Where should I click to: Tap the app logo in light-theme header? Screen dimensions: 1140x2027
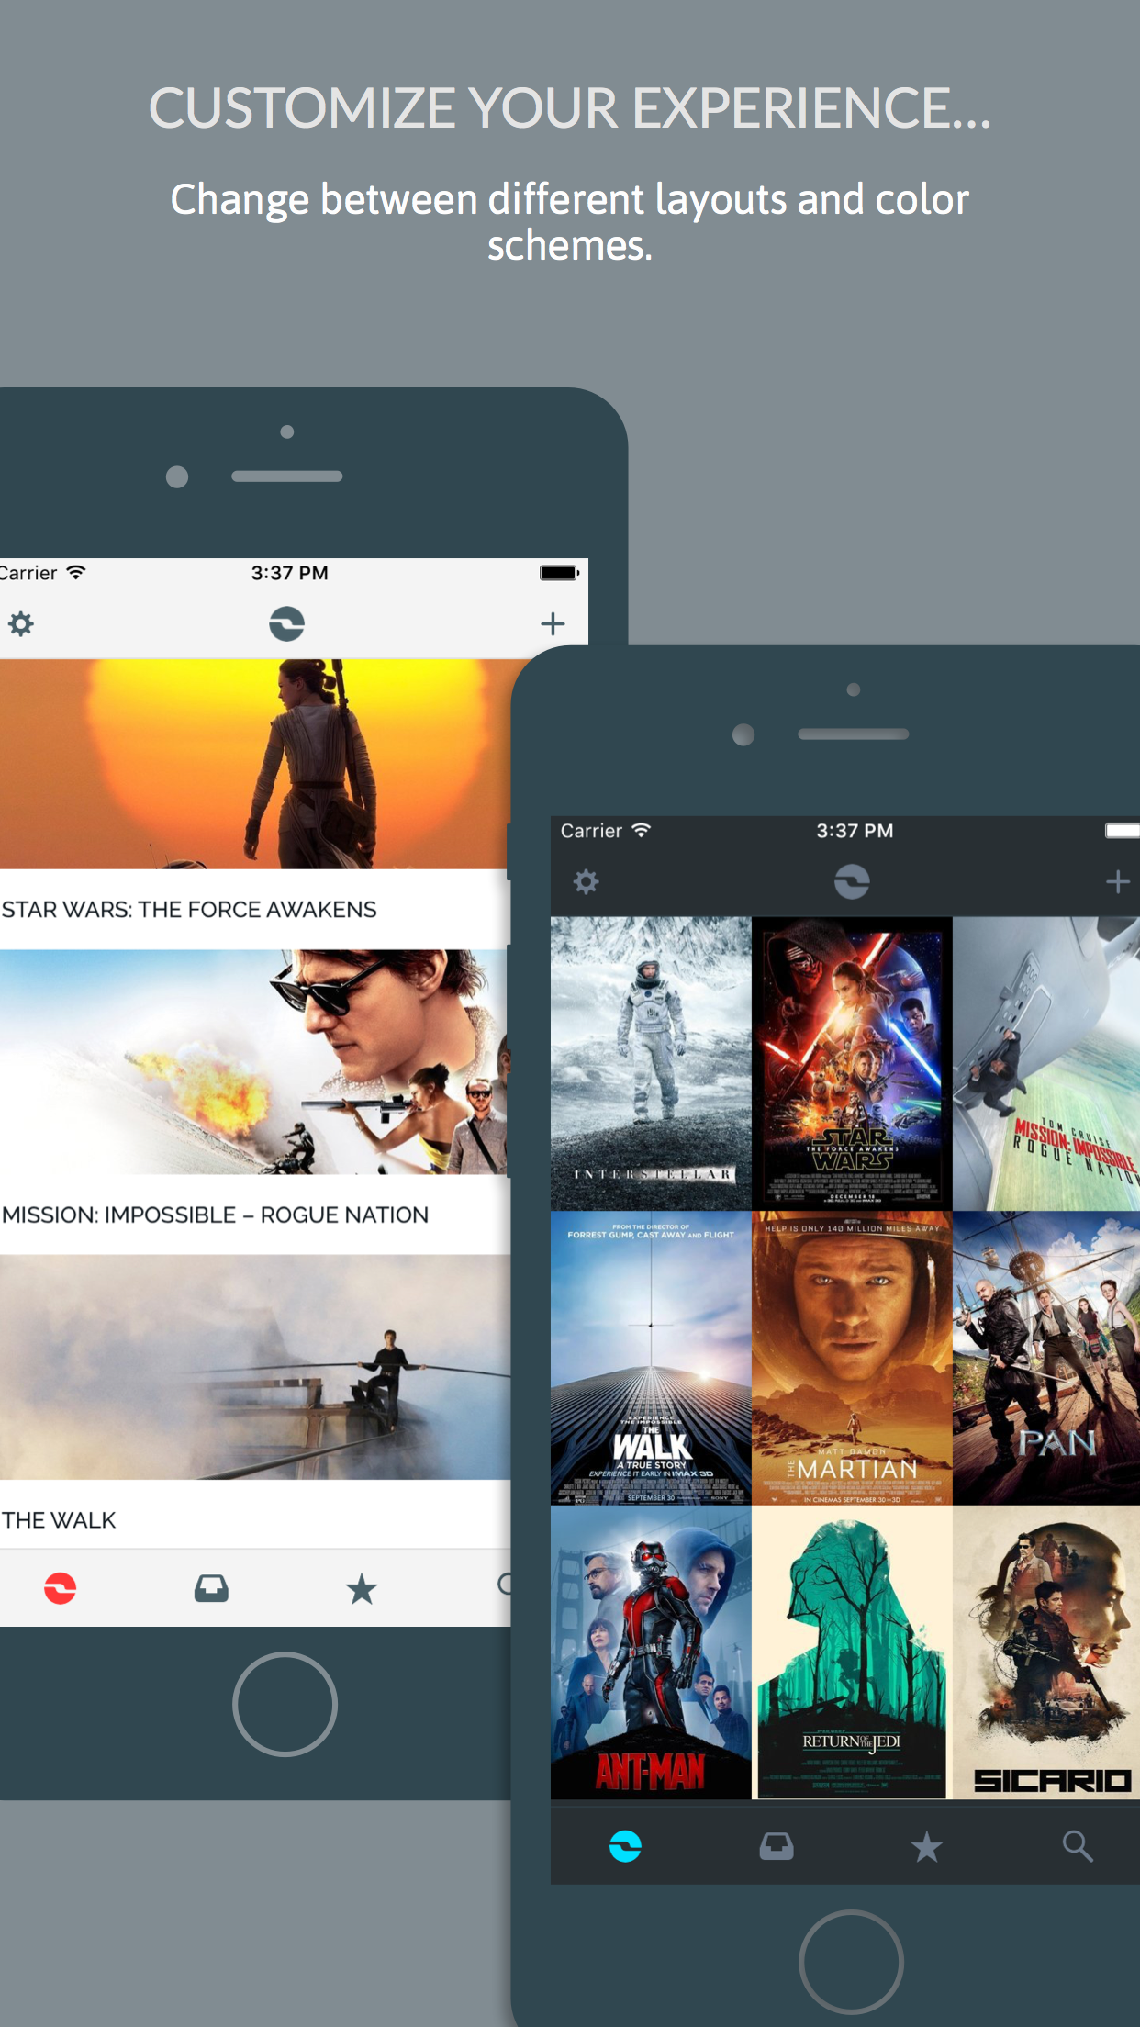point(286,624)
